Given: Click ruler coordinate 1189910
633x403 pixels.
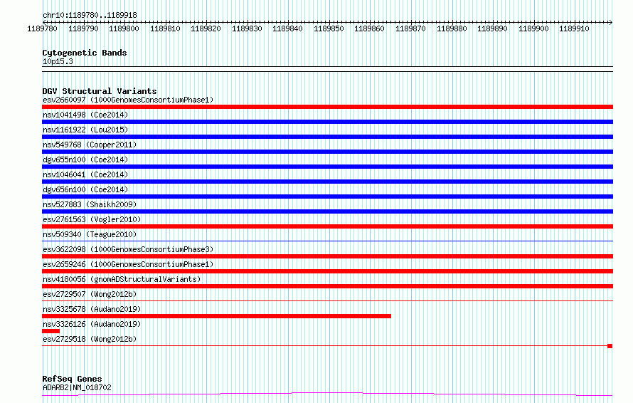Looking at the screenshot, I should pyautogui.click(x=574, y=28).
